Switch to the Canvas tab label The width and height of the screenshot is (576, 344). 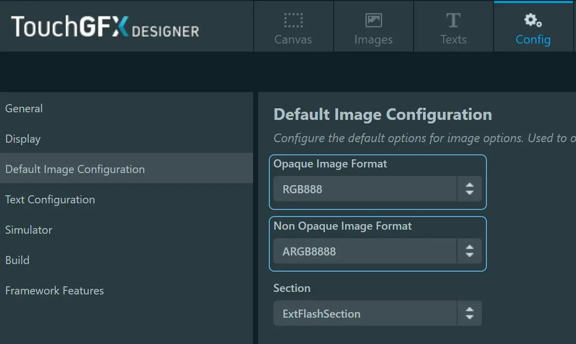293,39
